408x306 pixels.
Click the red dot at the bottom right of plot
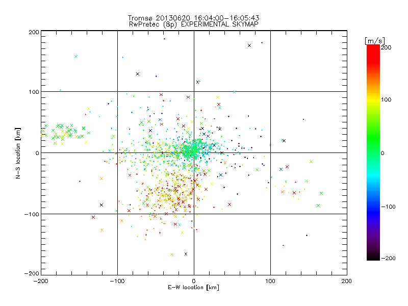pos(284,245)
